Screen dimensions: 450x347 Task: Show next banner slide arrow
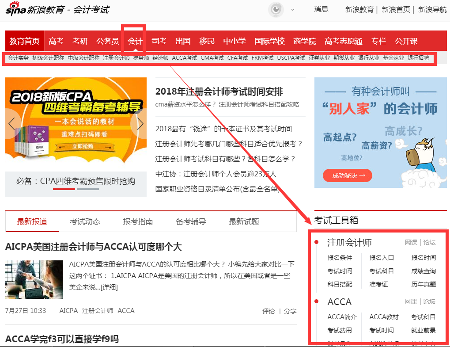140,124
